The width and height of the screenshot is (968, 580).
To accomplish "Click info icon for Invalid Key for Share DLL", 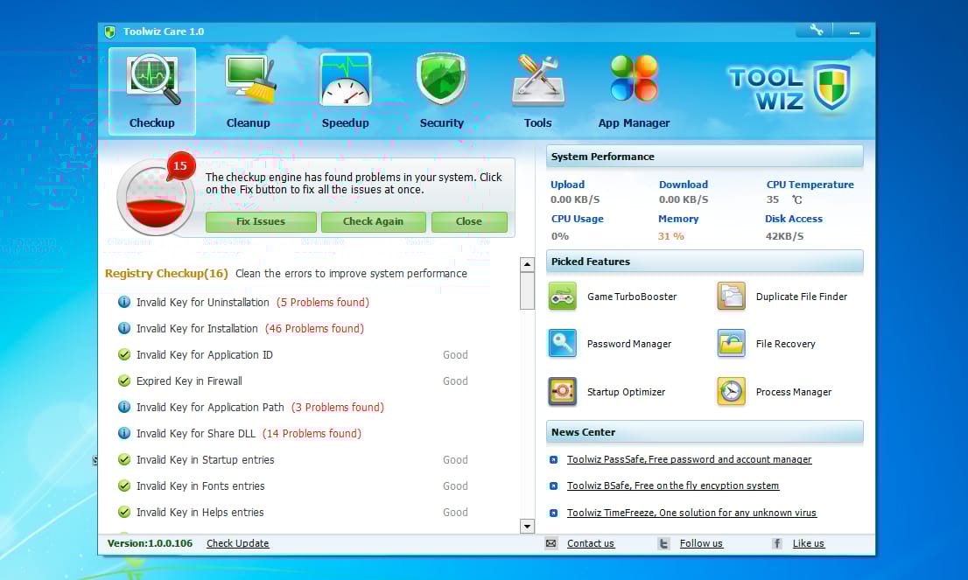I will coord(124,433).
